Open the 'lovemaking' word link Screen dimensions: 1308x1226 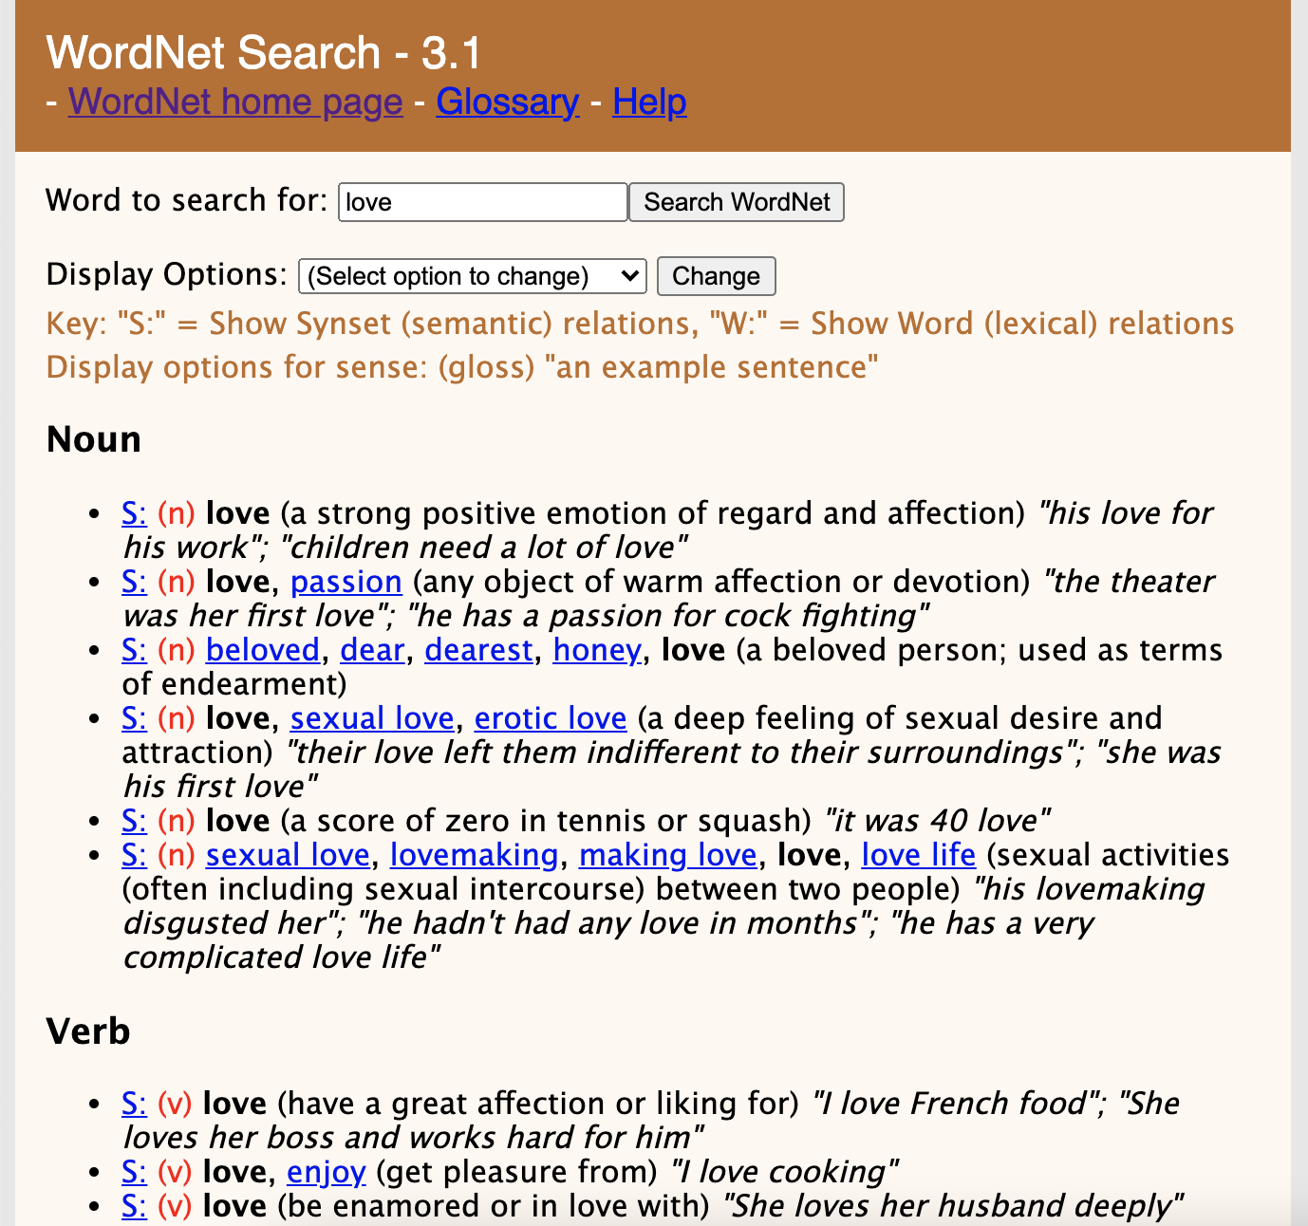pyautogui.click(x=474, y=854)
